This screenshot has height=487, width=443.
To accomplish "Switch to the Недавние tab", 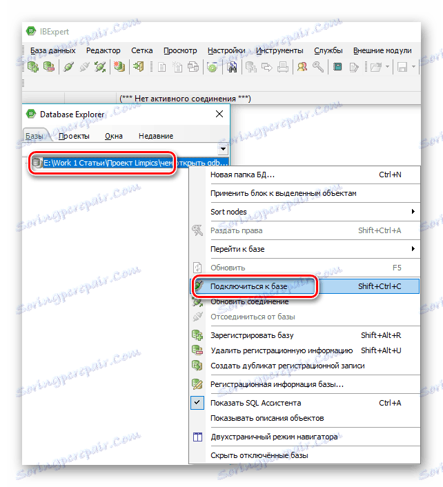I will point(156,136).
